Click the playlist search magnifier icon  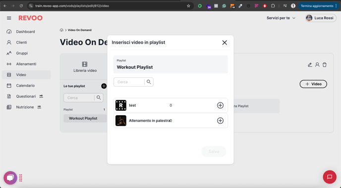99,97
